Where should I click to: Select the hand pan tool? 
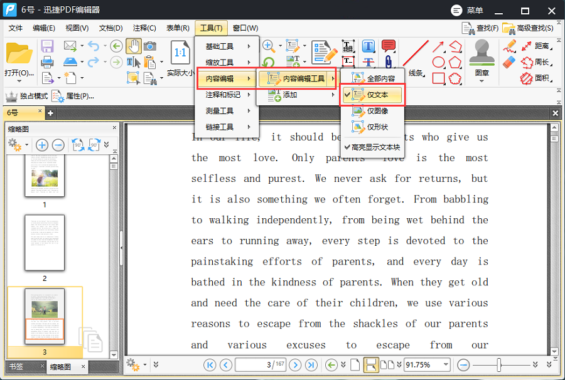[x=134, y=46]
